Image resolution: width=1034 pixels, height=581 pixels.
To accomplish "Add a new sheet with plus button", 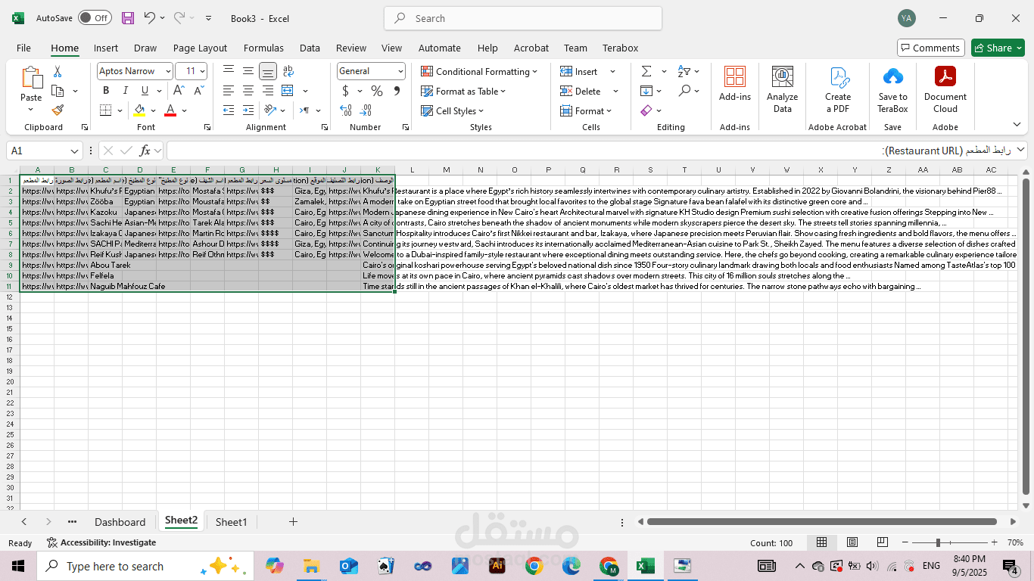I will (293, 521).
